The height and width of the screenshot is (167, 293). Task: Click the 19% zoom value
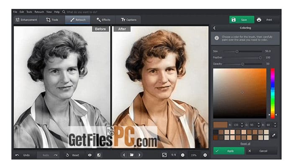[x=194, y=155]
